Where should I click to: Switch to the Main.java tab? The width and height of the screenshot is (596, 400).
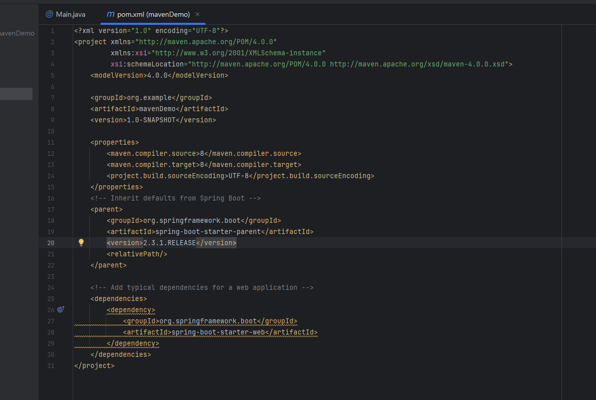pyautogui.click(x=70, y=14)
